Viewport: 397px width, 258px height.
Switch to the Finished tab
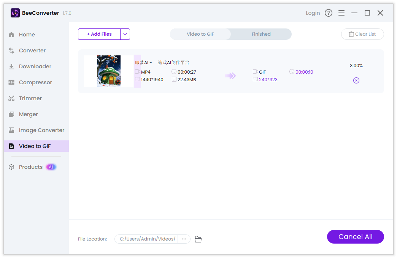[261, 34]
